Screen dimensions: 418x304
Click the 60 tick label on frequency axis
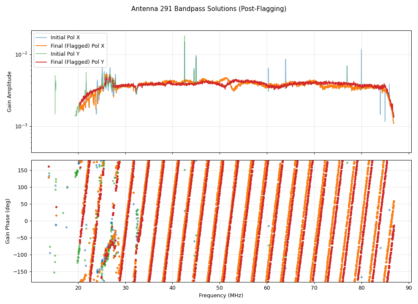267,288
